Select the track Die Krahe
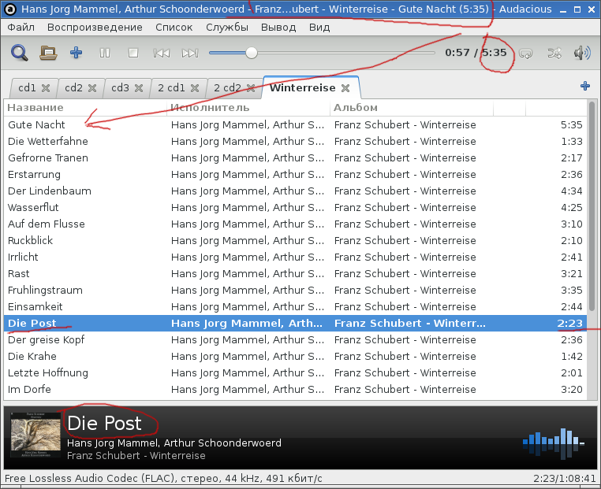 click(295, 356)
